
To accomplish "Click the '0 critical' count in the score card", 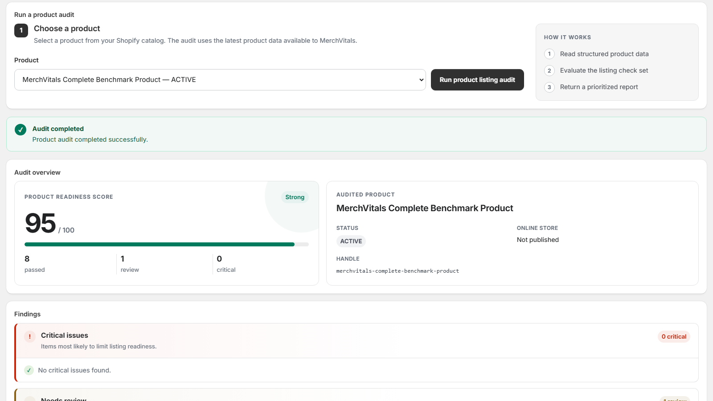I will [226, 264].
